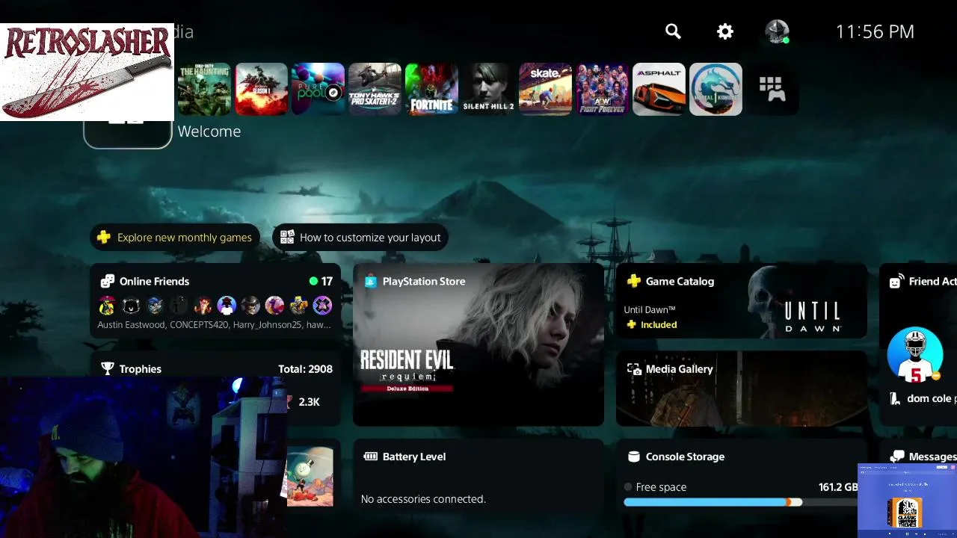Select the purple X friend avatar

[x=322, y=305]
